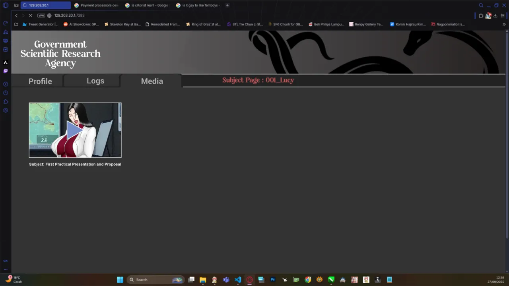Toggle the VPN badge in address bar
The width and height of the screenshot is (509, 286).
(x=41, y=15)
